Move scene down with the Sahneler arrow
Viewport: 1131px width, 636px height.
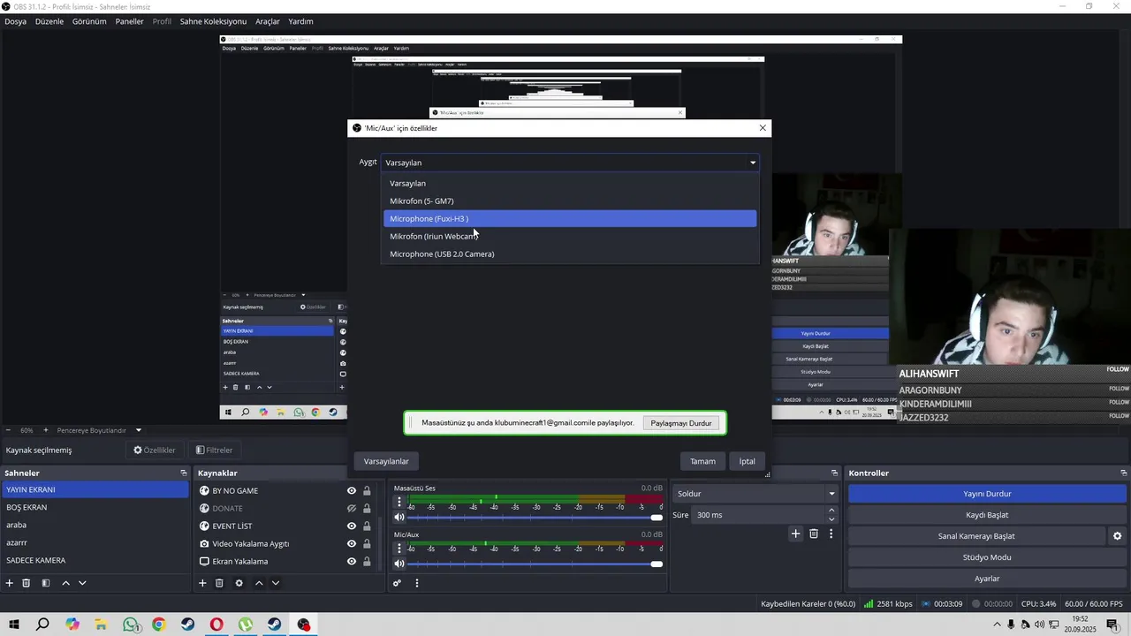point(82,583)
